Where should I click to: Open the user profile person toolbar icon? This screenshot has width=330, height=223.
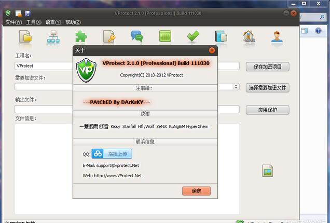coord(277,36)
